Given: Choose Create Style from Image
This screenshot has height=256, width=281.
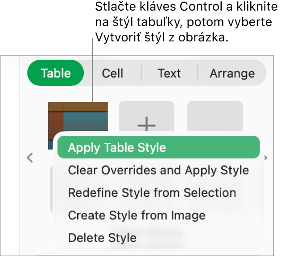Looking at the screenshot, I should coord(136,215).
